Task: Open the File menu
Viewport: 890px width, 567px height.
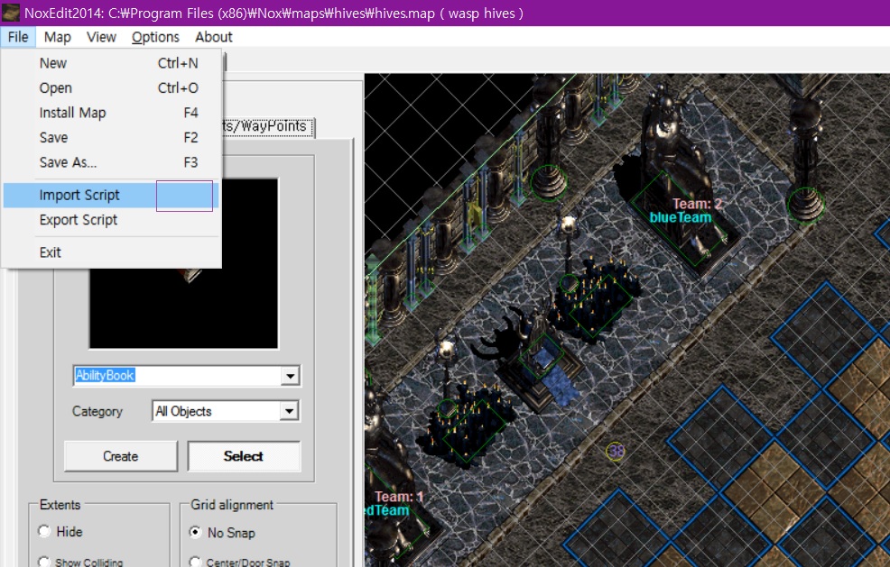Action: [18, 37]
